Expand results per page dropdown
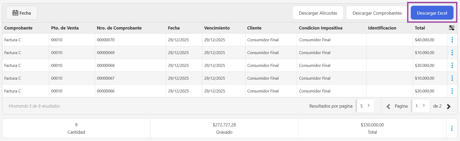460x141 pixels. (365, 106)
